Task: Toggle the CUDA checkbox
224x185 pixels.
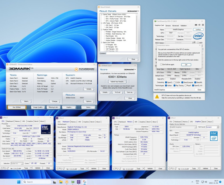Action: 174,82
